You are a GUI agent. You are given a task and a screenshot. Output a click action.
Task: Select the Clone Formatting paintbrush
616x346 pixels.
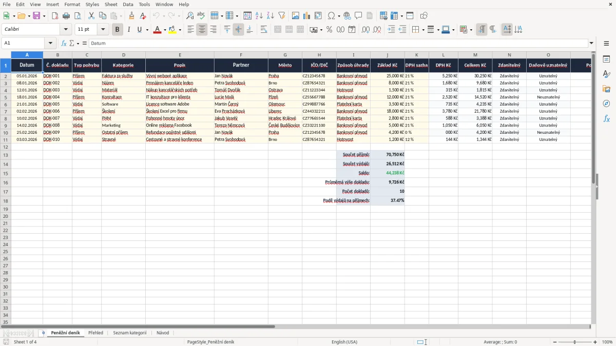pyautogui.click(x=131, y=16)
